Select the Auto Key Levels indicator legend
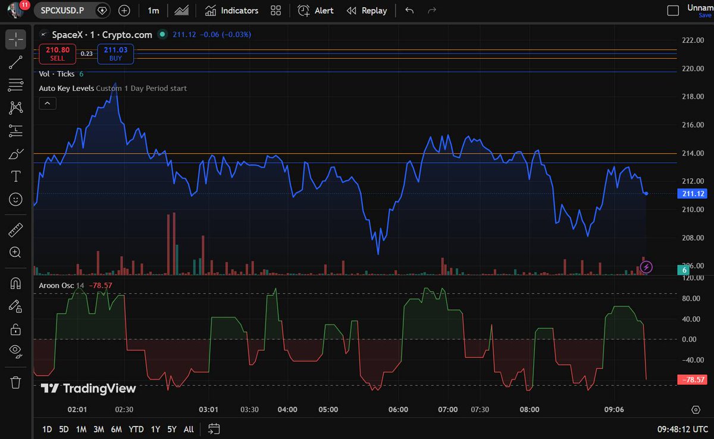Image resolution: width=714 pixels, height=439 pixels. coord(66,89)
